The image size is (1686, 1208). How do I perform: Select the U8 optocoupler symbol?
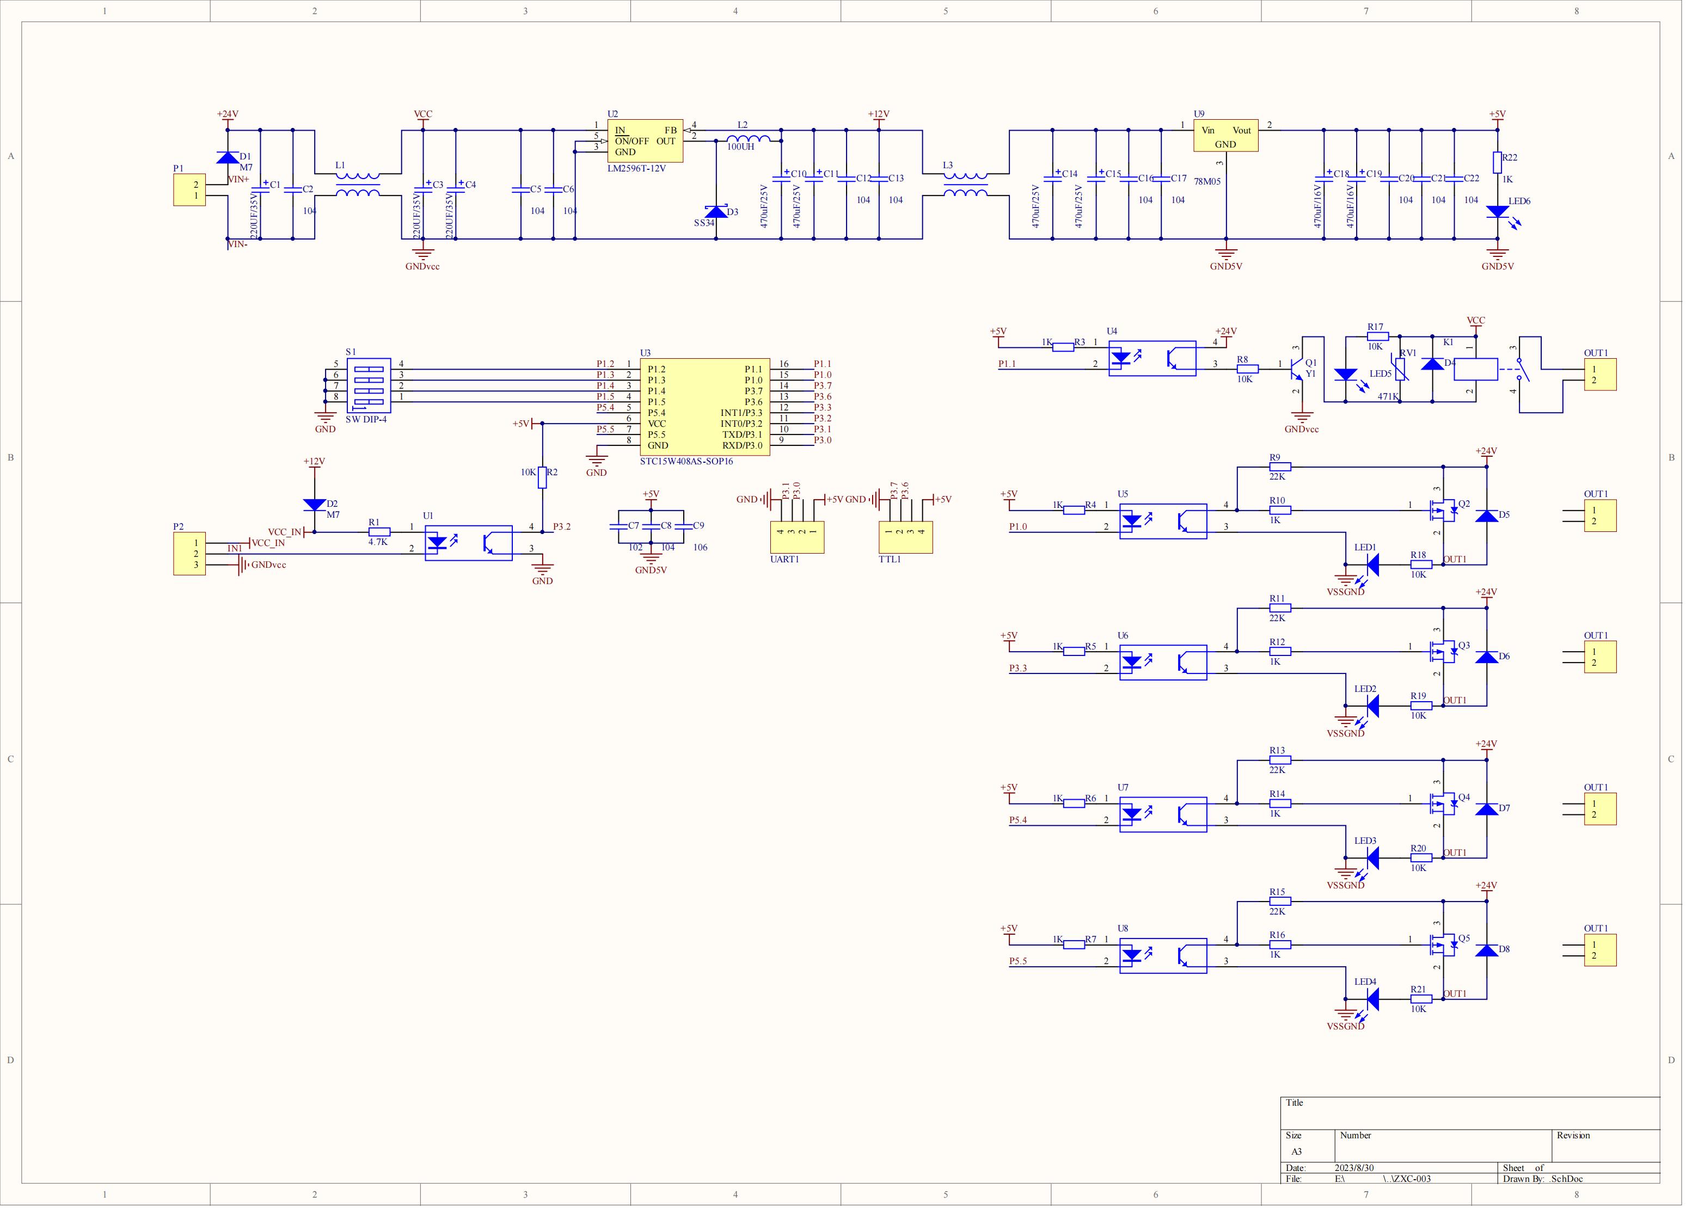1163,955
